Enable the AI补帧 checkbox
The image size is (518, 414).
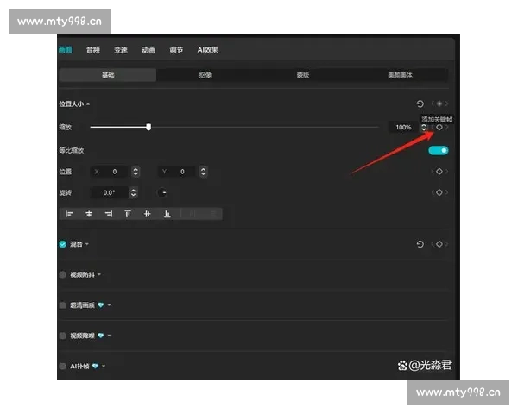click(x=62, y=366)
